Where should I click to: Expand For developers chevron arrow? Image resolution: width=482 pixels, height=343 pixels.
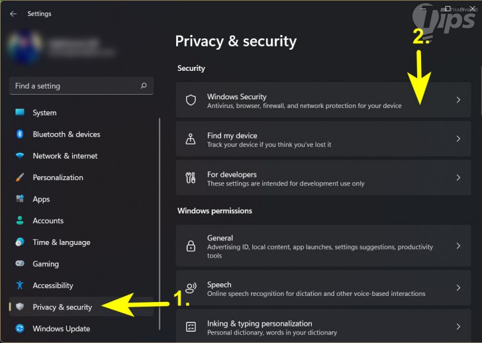pos(458,177)
